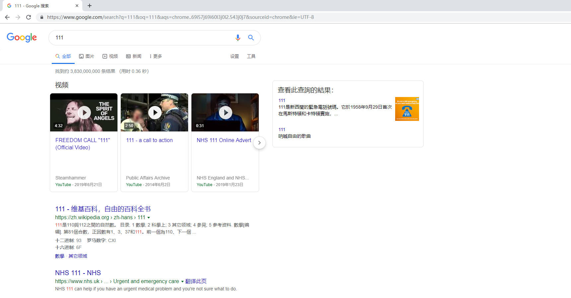The width and height of the screenshot is (571, 298).
Task: Click the 'NHS England and NHS...' source text
Action: pyautogui.click(x=223, y=178)
